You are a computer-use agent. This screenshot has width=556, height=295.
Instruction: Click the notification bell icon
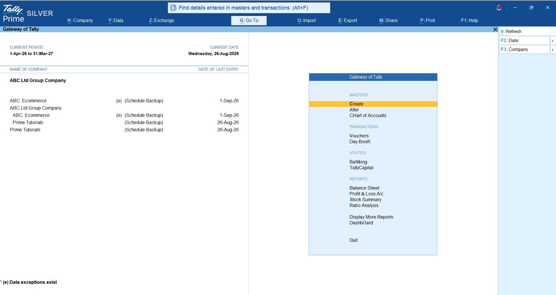(499, 8)
